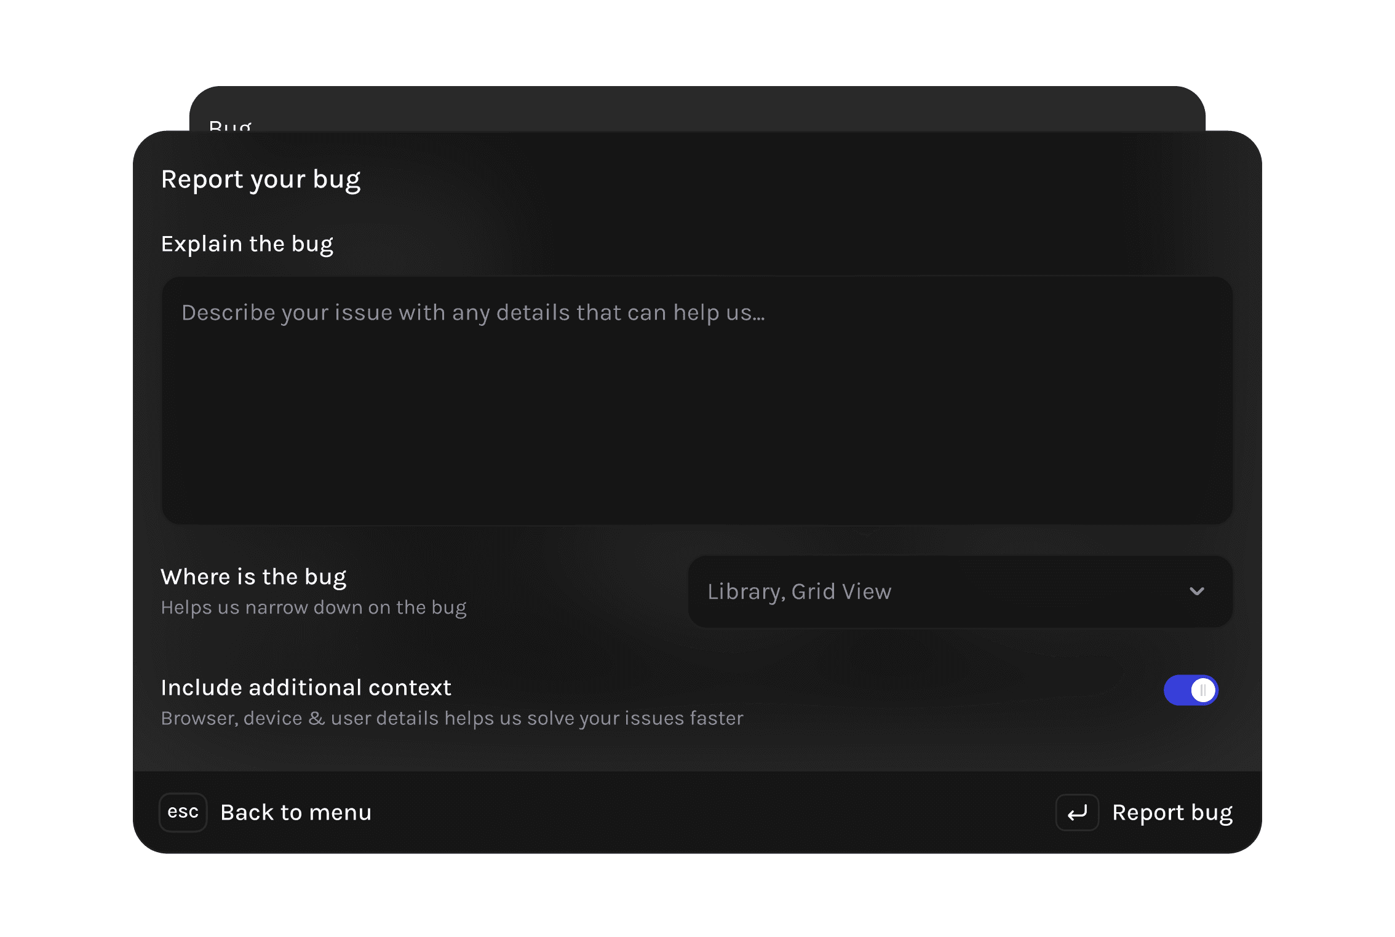Open the Library, Grid View dropdown
The width and height of the screenshot is (1395, 937).
pos(960,591)
